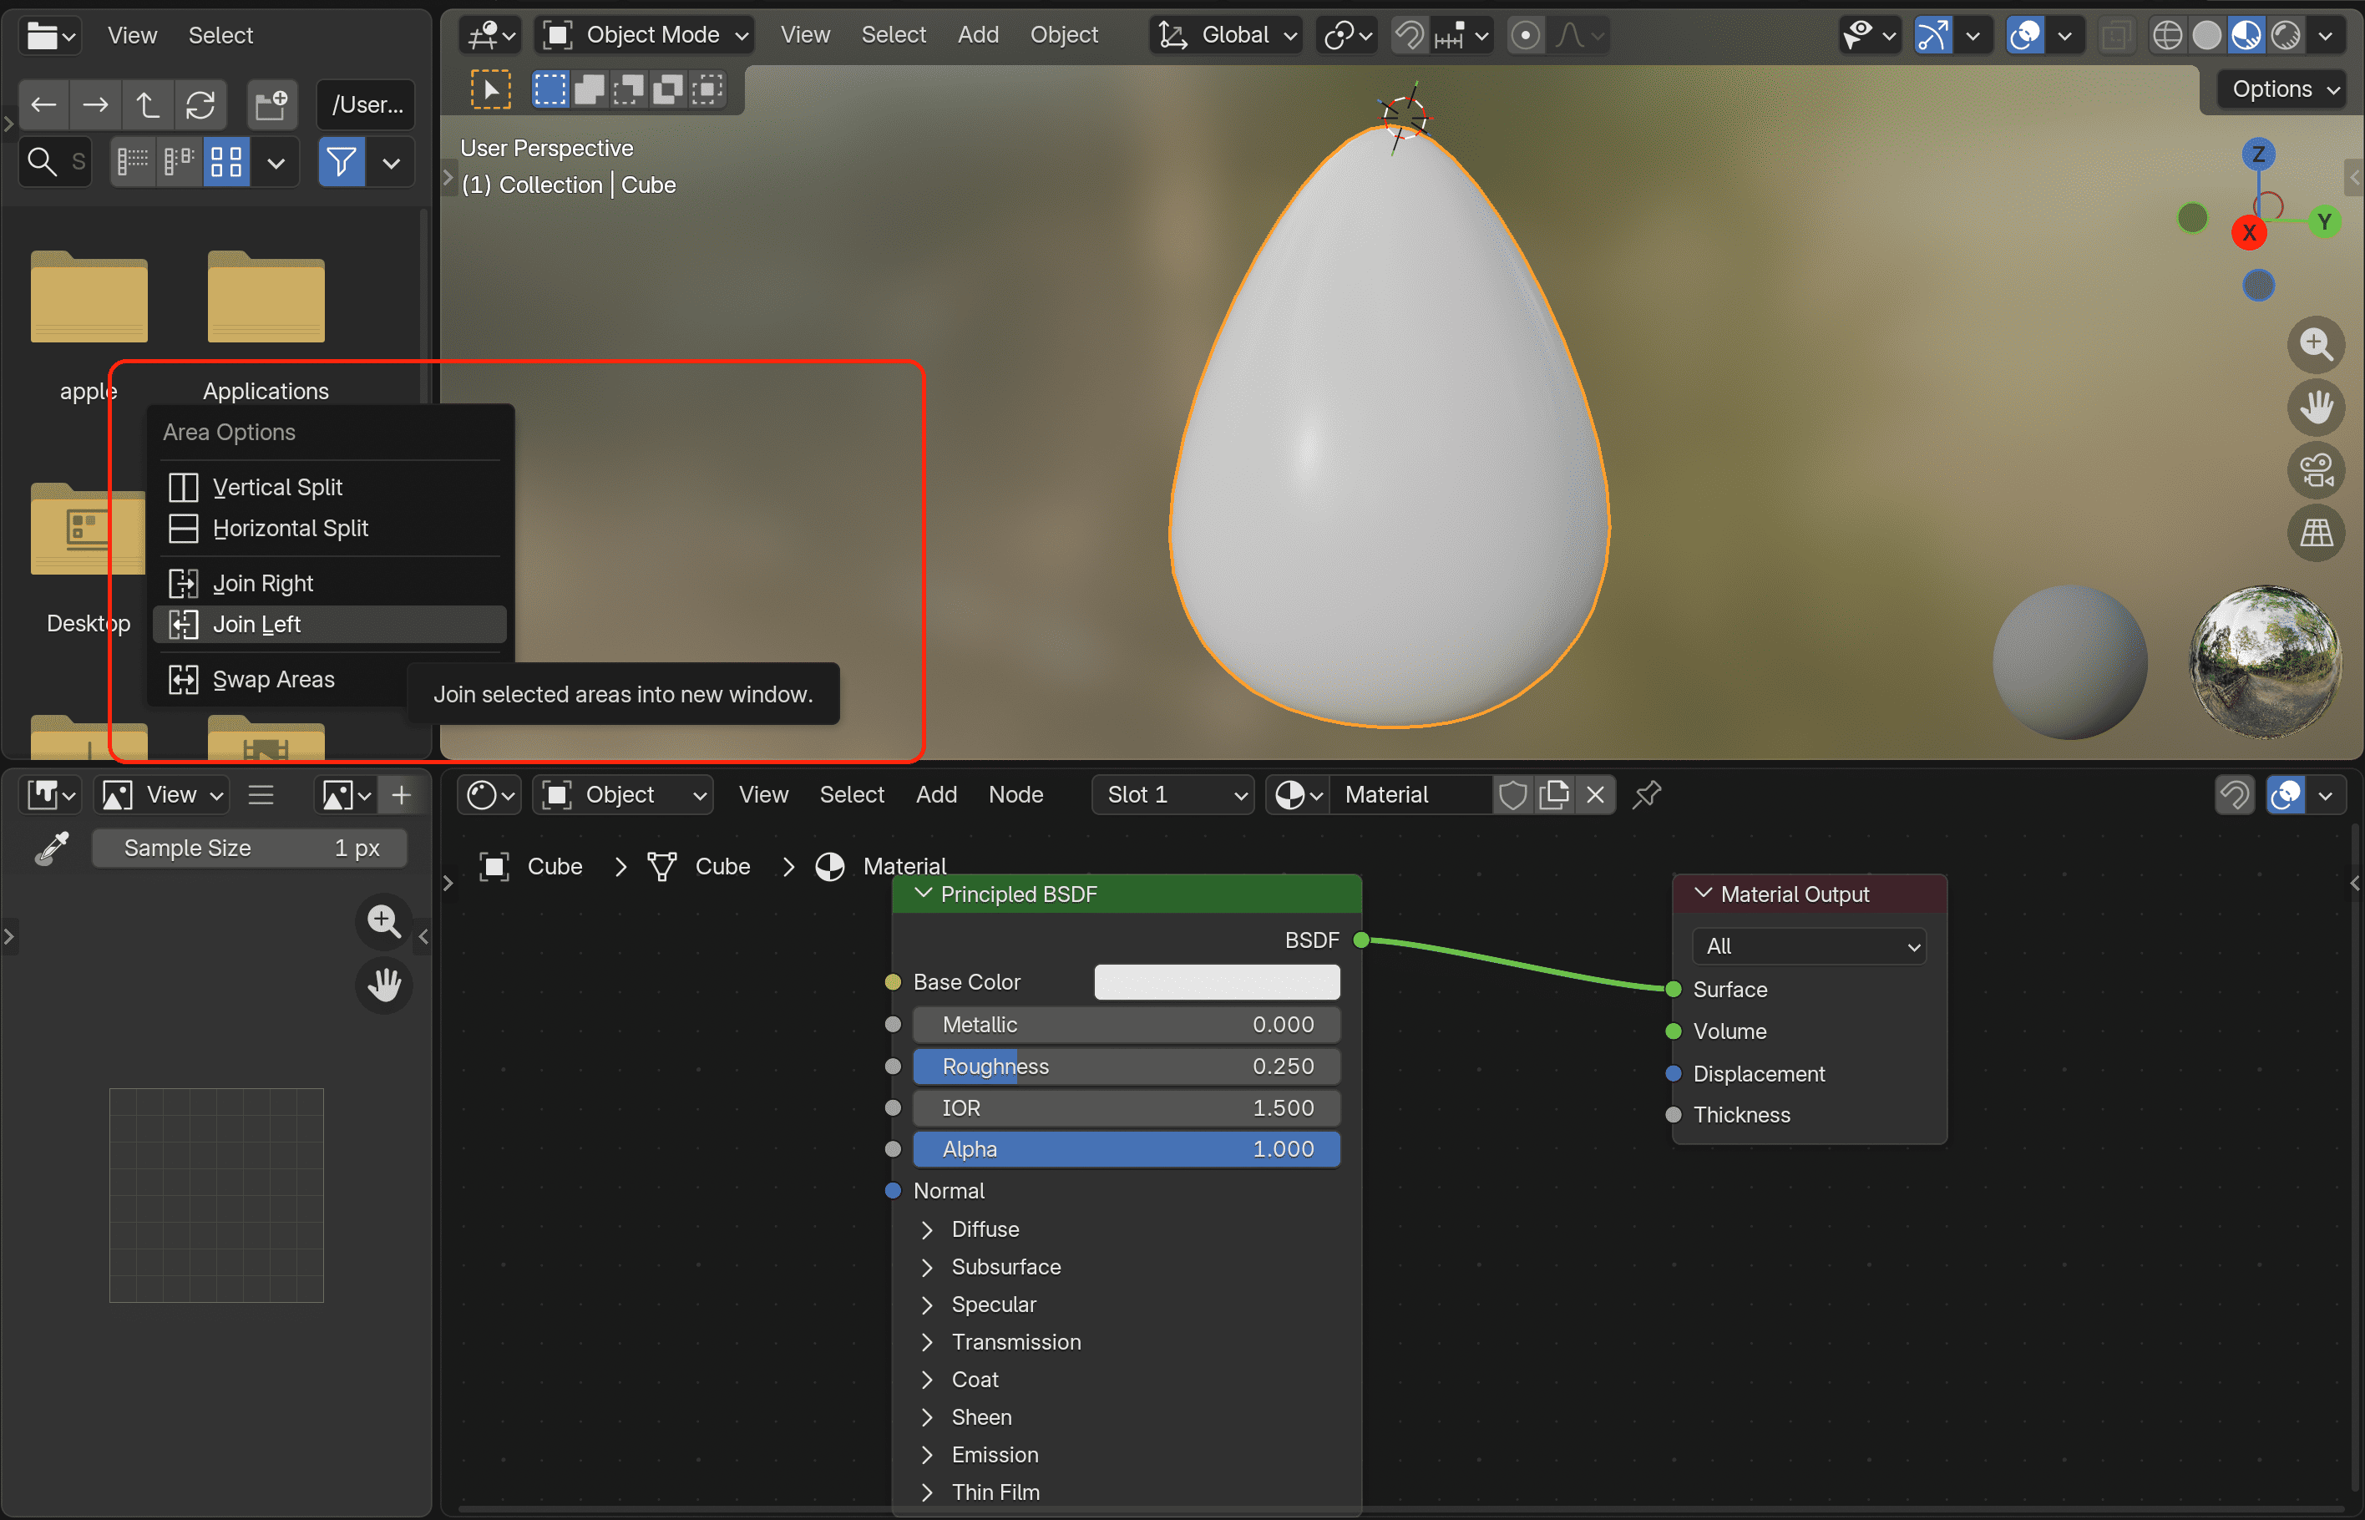Choose Join Left from Area Options

(330, 624)
